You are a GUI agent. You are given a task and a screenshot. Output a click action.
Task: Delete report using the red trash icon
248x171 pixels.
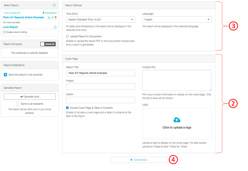pyautogui.click(x=56, y=17)
